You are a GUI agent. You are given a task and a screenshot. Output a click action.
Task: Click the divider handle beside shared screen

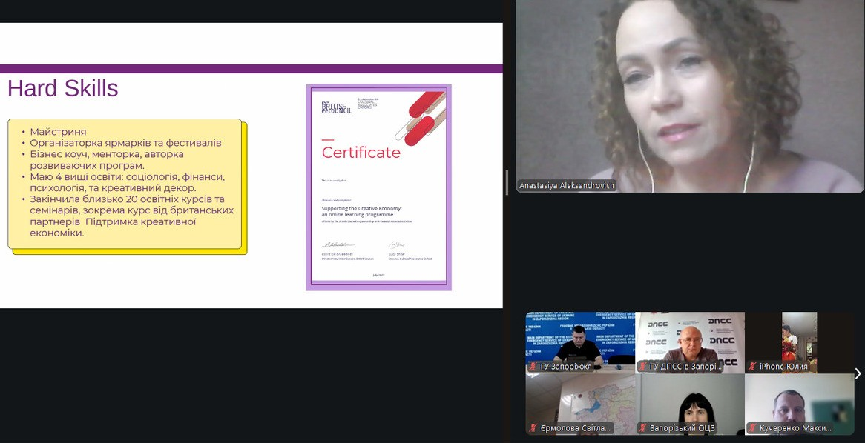507,182
